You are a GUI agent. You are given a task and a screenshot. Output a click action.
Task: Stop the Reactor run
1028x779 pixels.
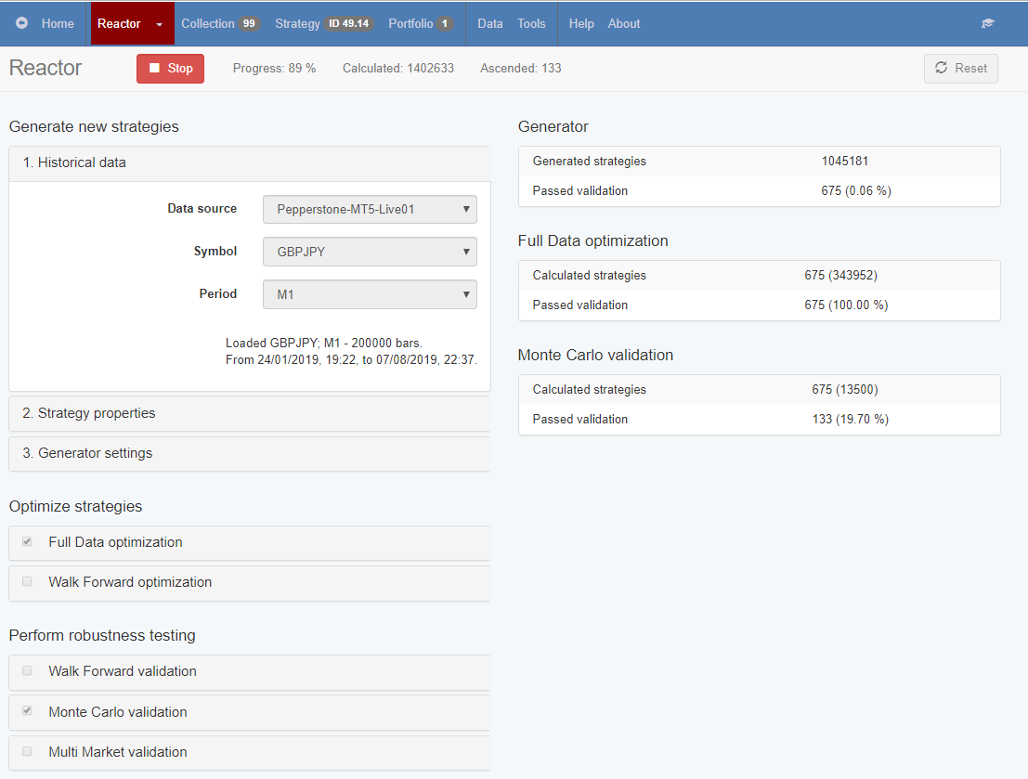[171, 68]
